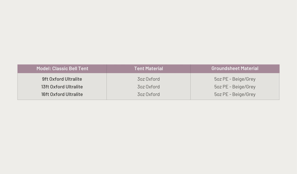
Task: Click 'Beige/Grey' in the 9ft row
Action: 244,79
